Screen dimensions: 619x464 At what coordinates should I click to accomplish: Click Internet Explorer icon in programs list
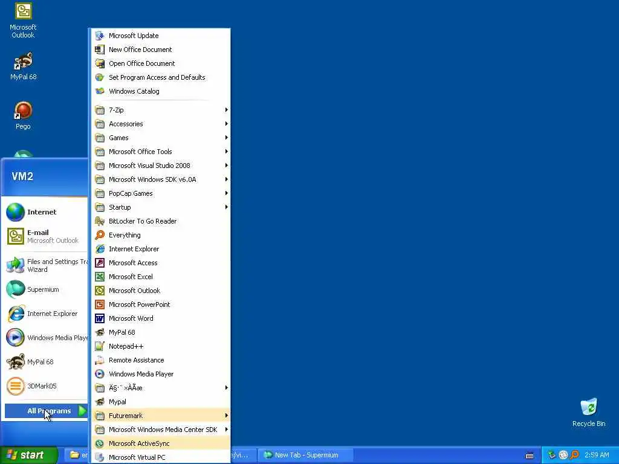point(100,248)
